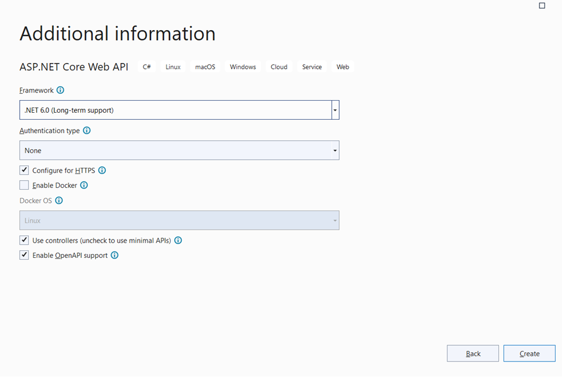Enable the Docker checkbox
The height and width of the screenshot is (380, 562).
pos(24,185)
